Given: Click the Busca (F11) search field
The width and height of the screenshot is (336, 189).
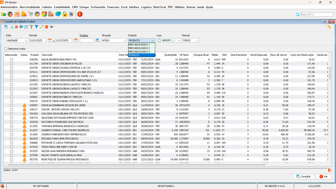Looking at the screenshot, I should [317, 14].
